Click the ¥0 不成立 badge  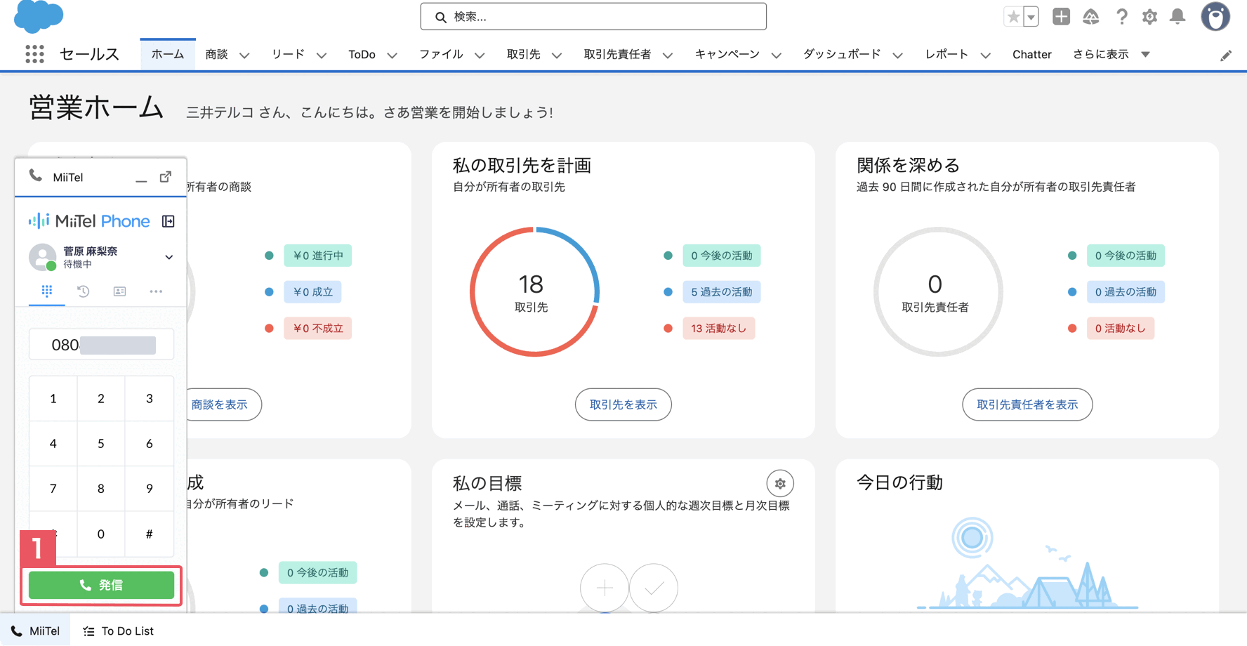point(318,328)
